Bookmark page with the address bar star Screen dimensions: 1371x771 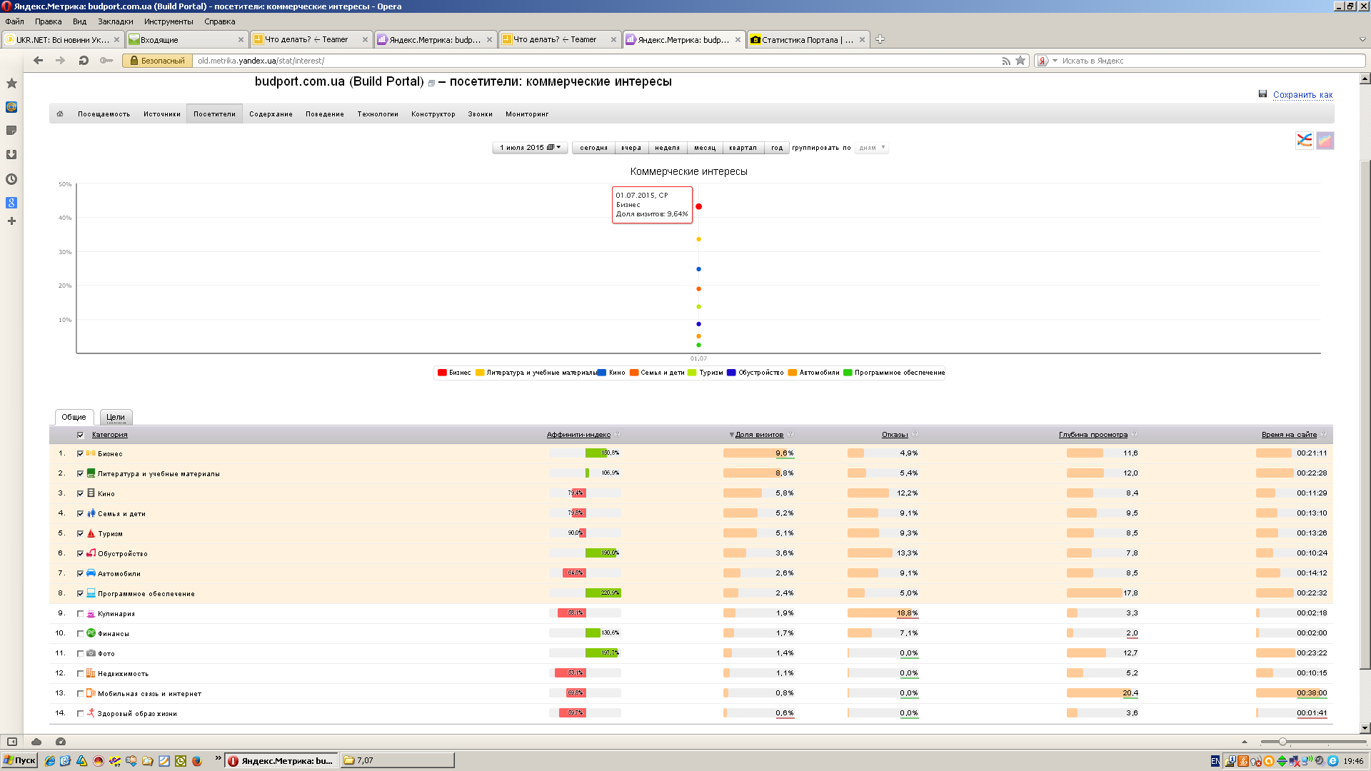coord(1020,61)
